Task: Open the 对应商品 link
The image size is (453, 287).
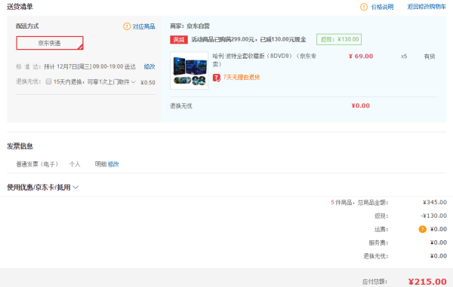Action: point(143,26)
